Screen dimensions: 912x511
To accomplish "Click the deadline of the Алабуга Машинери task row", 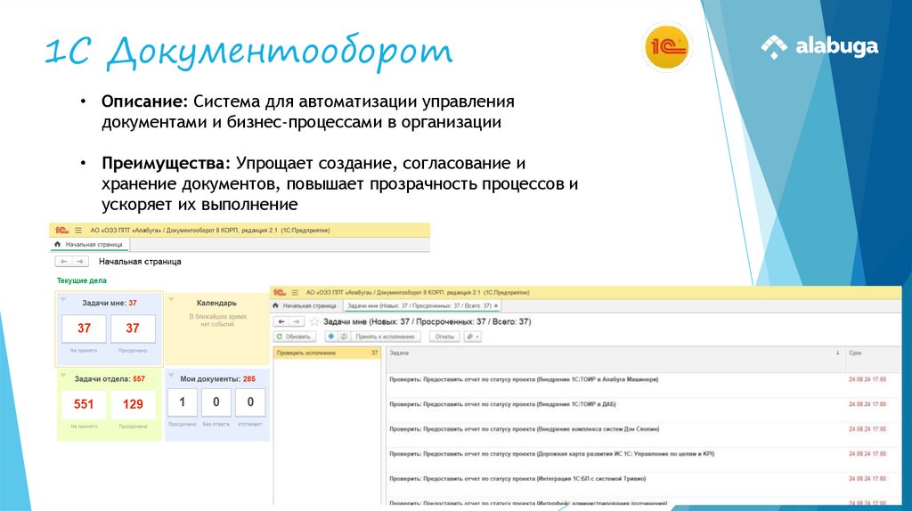I will (867, 379).
